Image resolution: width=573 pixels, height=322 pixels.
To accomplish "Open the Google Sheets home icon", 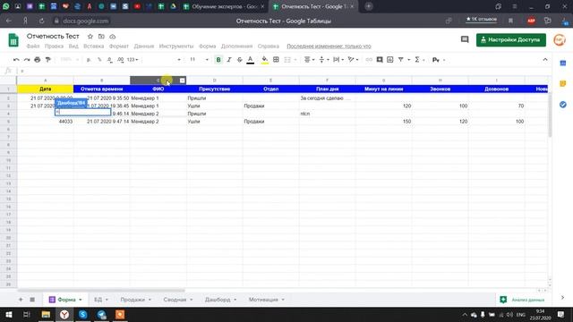I will click(13, 40).
